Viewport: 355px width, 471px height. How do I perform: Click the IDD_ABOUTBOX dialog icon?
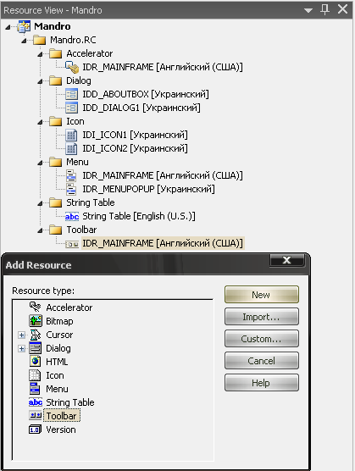(x=71, y=94)
